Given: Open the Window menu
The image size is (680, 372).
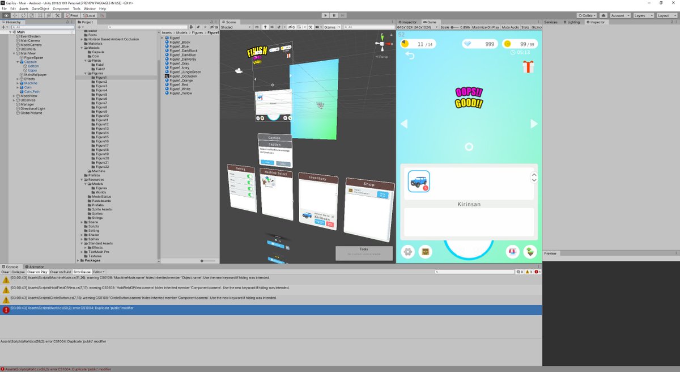Looking at the screenshot, I should (x=90, y=9).
